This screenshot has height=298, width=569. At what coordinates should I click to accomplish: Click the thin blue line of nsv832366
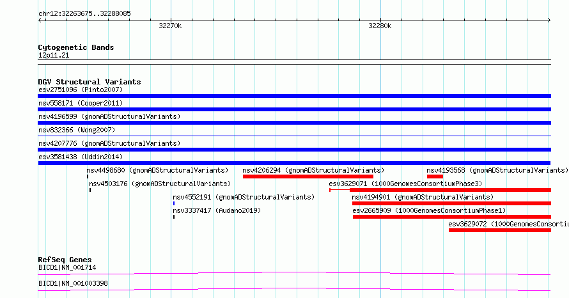click(294, 136)
